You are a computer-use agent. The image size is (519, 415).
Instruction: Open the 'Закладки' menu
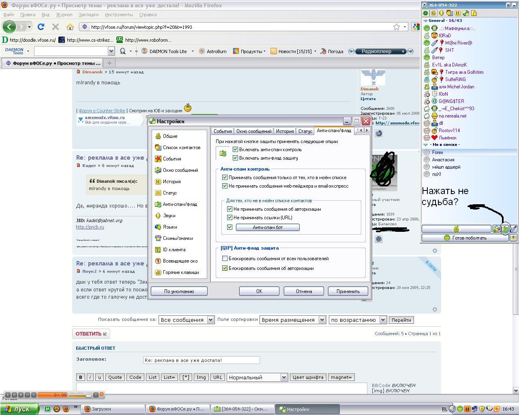click(x=88, y=15)
